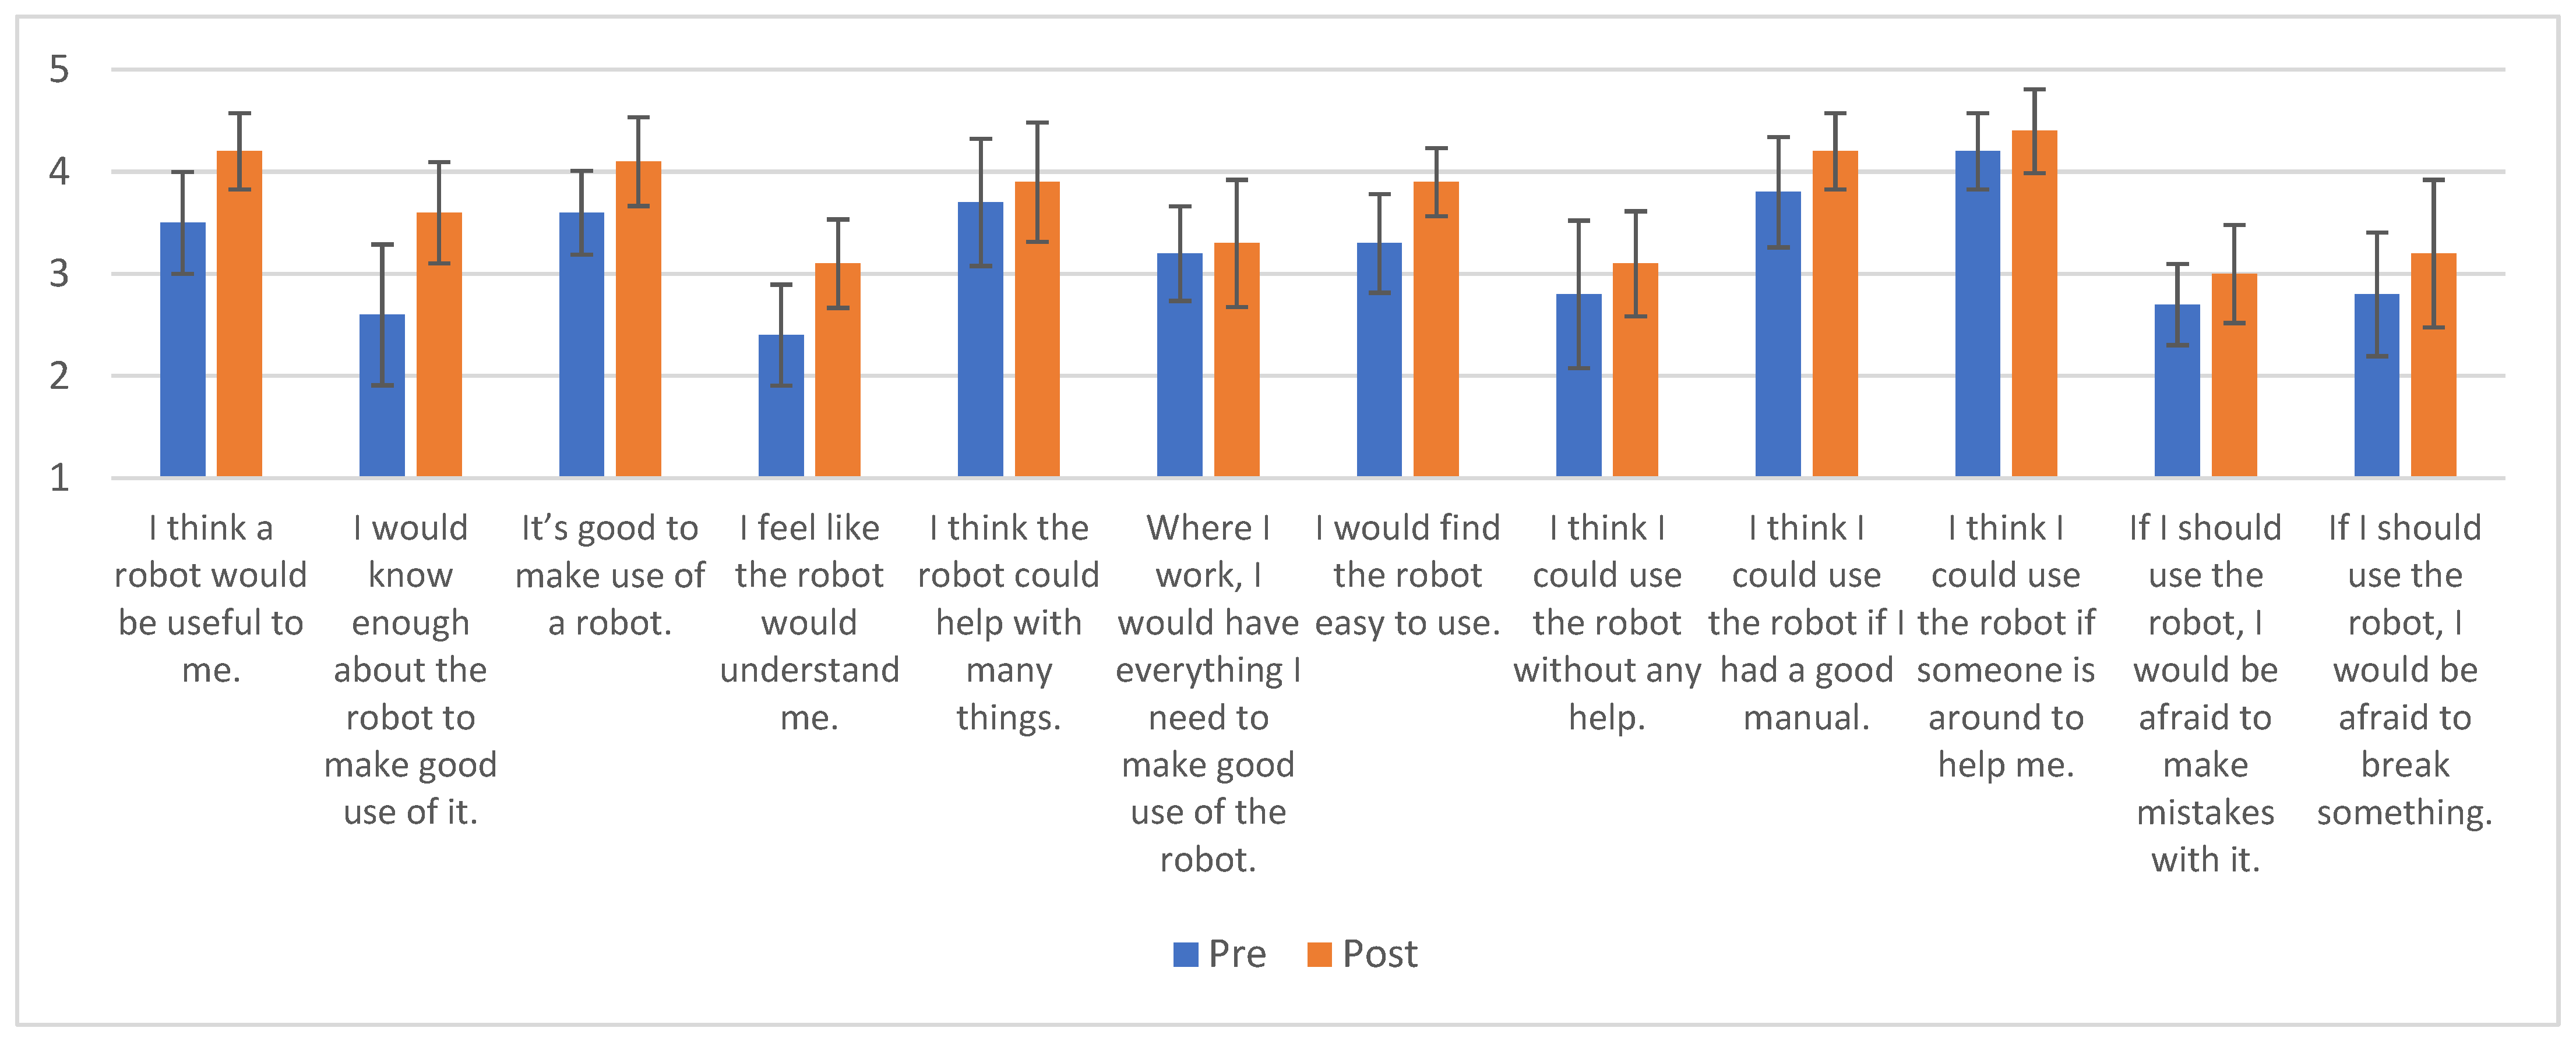
Task: Click the Post bar for 'afraid to break something'
Action: (x=2433, y=364)
